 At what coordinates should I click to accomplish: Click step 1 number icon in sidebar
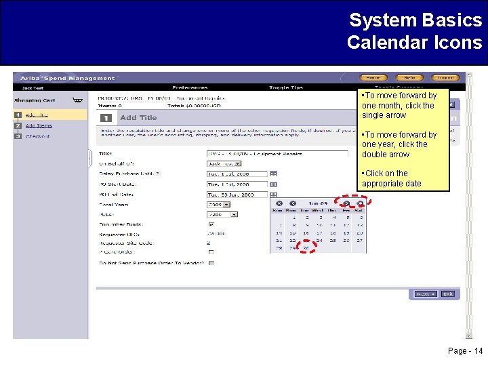click(18, 115)
